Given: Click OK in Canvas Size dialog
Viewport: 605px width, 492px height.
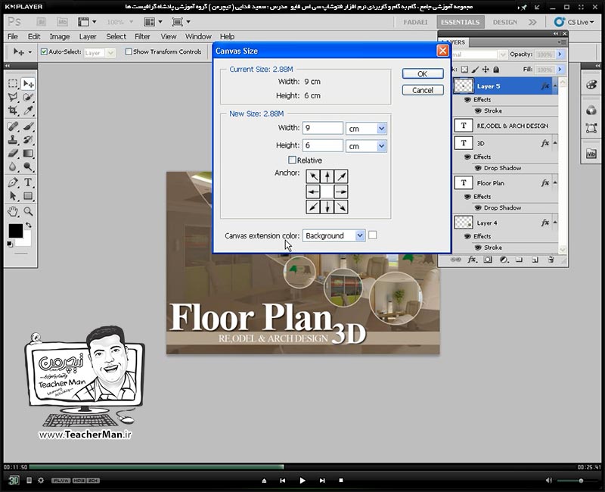Looking at the screenshot, I should coord(423,73).
